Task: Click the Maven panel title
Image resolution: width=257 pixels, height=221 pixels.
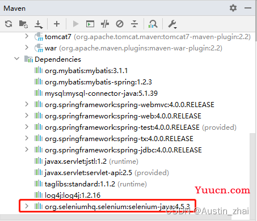Action: 14,8
